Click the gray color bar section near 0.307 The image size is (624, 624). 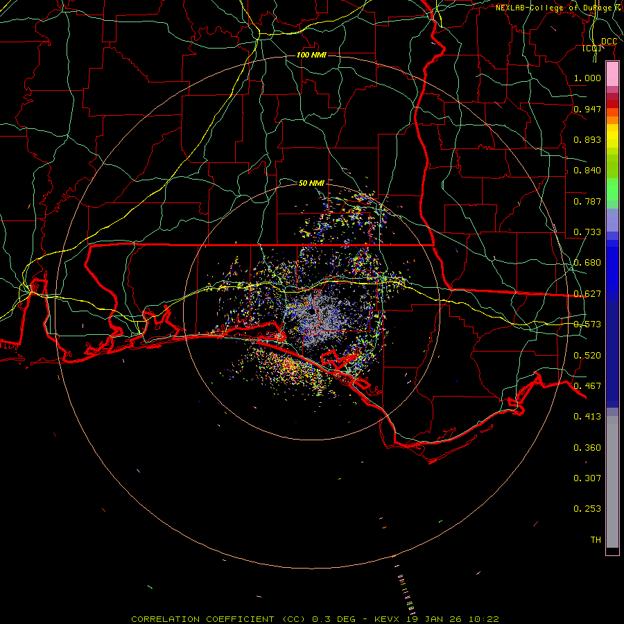point(612,478)
